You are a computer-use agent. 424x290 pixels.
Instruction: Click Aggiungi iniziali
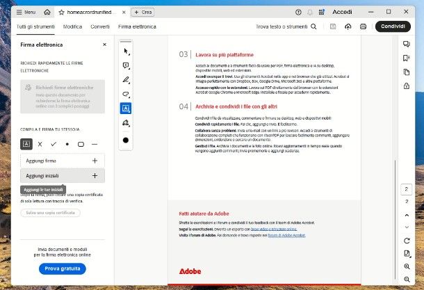click(x=63, y=176)
